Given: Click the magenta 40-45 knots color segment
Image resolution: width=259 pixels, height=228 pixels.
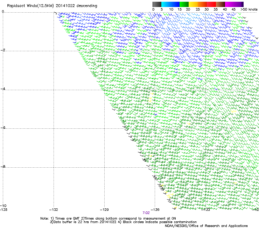Looking at the screenshot, I should coord(230,4).
